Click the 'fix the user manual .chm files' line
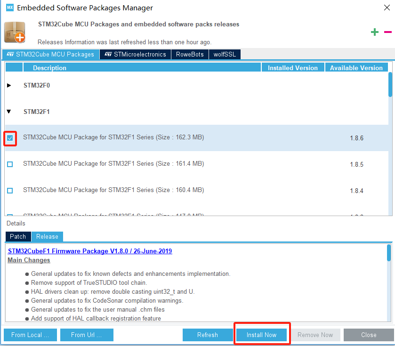 [x=98, y=309]
